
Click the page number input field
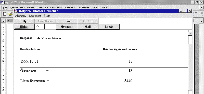pyautogui.click(x=40, y=26)
